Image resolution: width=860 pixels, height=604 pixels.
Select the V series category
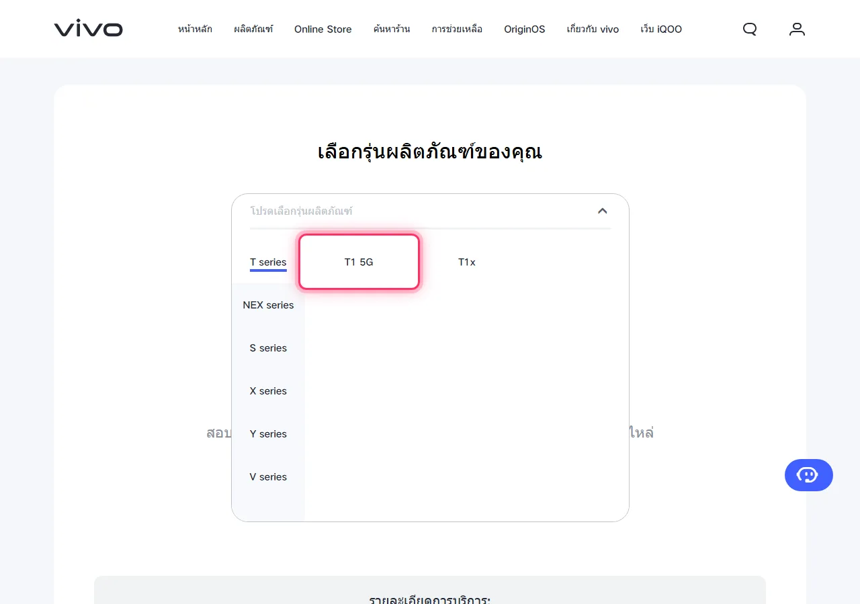tap(268, 476)
